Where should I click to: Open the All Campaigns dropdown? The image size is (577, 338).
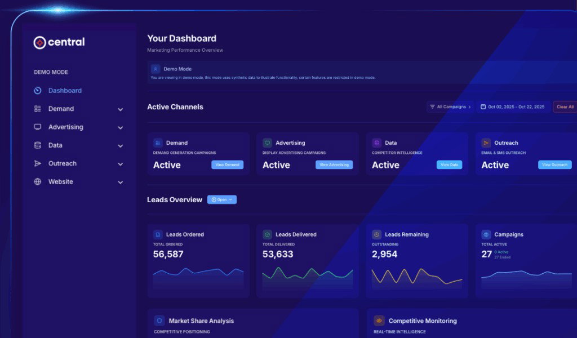click(x=450, y=106)
